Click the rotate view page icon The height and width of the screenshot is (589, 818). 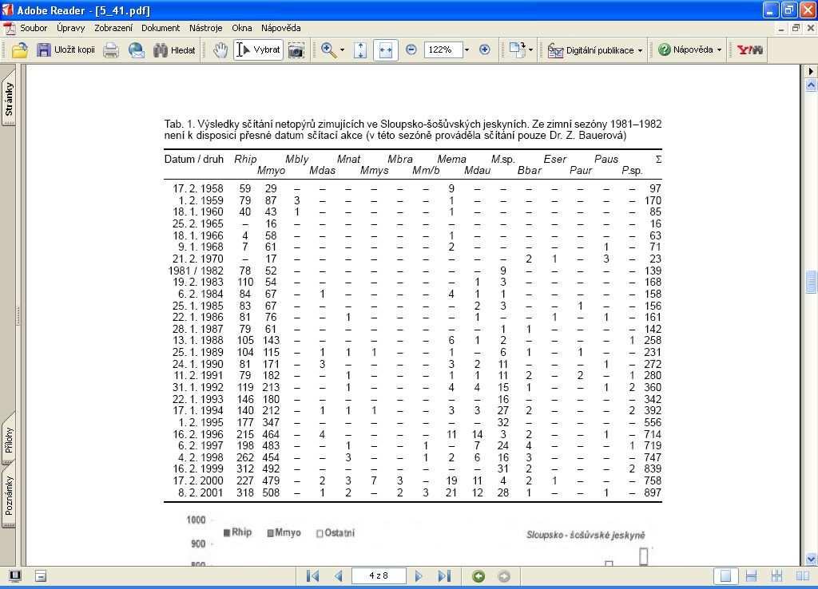517,50
